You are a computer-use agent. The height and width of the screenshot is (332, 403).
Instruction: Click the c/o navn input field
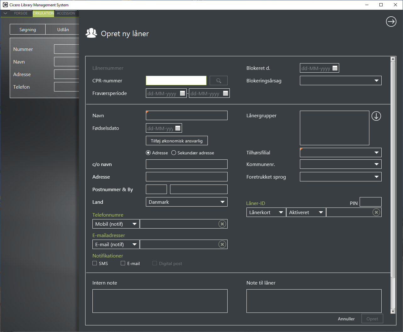187,164
